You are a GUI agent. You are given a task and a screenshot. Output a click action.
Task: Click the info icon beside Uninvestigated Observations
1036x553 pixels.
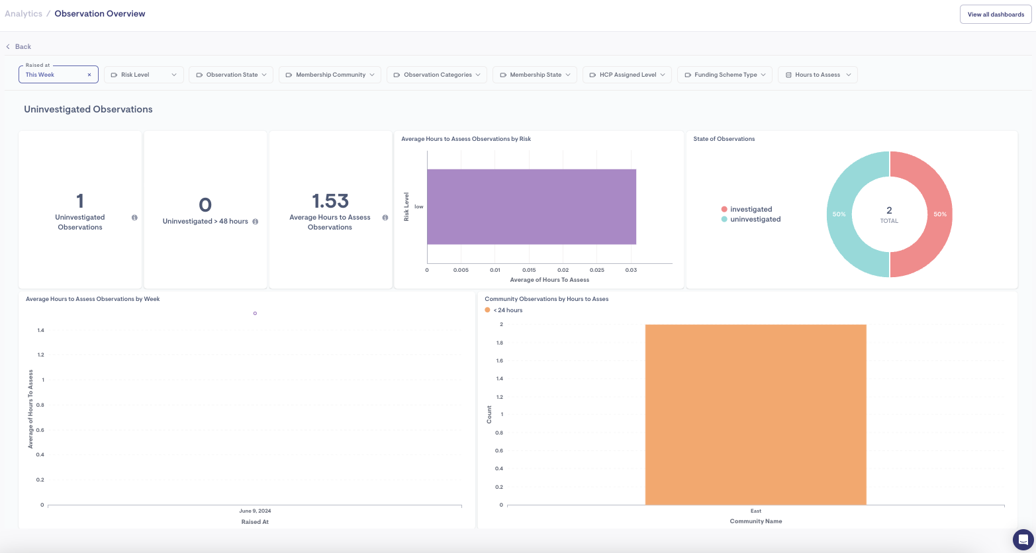point(134,218)
